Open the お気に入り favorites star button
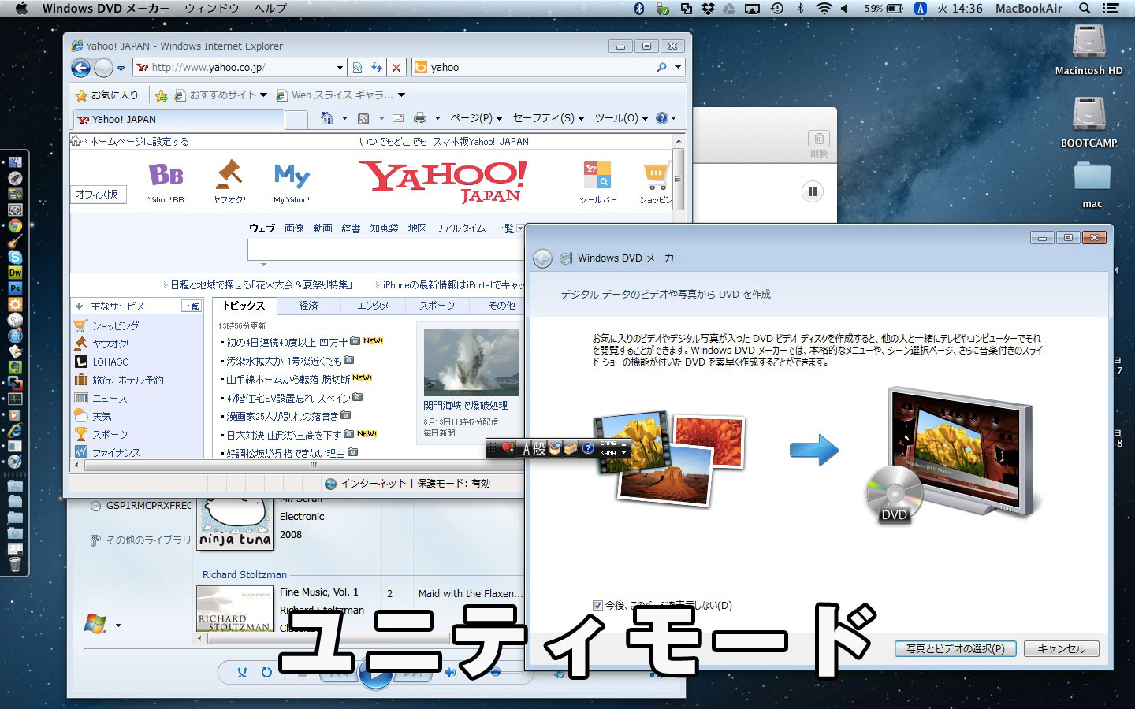This screenshot has height=709, width=1135. [106, 95]
